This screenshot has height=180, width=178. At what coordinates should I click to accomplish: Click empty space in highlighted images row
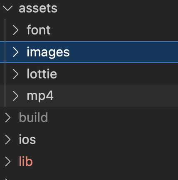(x=124, y=52)
